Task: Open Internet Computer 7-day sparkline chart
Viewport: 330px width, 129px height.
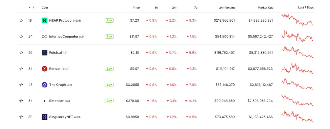Action: point(297,36)
